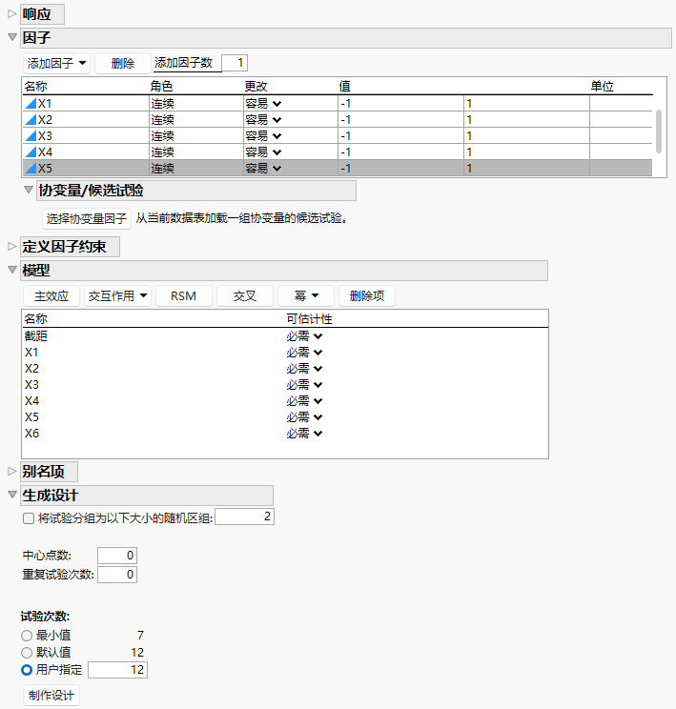Expand the 响应 section

[x=12, y=14]
